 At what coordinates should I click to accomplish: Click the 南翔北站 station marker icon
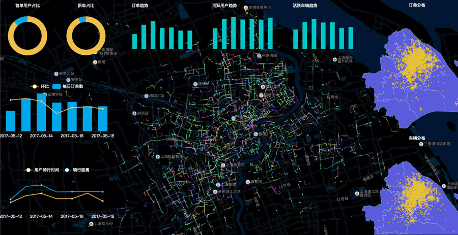coord(147,95)
